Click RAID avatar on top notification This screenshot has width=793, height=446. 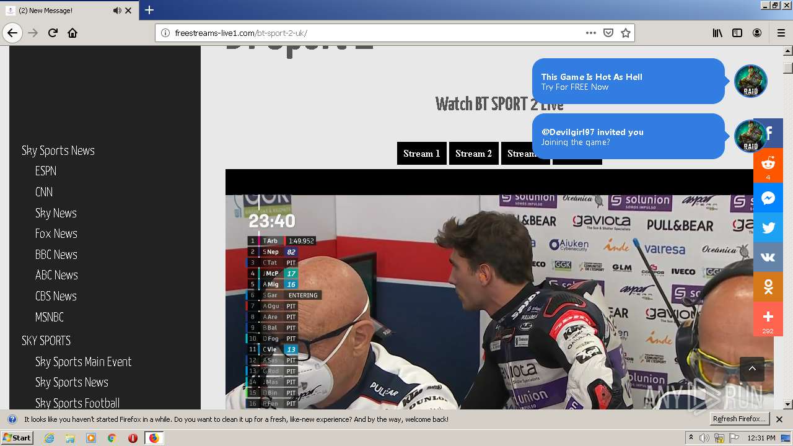tap(750, 81)
